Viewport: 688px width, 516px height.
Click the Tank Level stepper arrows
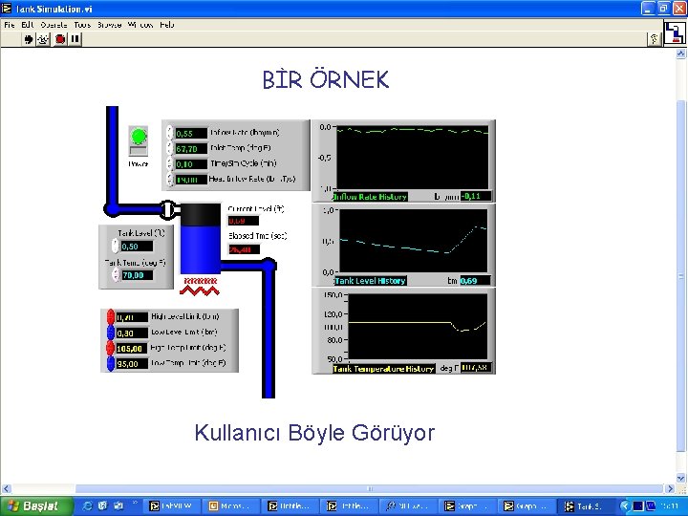[116, 247]
